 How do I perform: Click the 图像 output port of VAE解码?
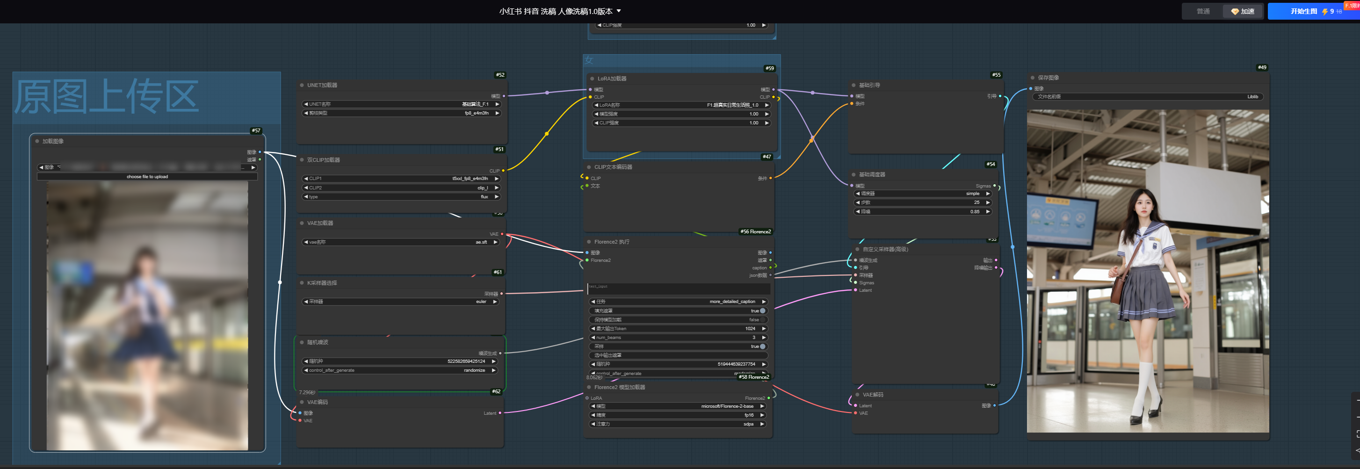coord(994,405)
